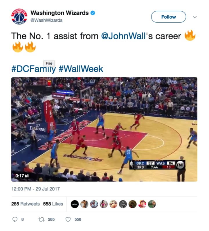209x231 pixels.
Task: Click the Washington Wizards display name
Action: coord(60,13)
